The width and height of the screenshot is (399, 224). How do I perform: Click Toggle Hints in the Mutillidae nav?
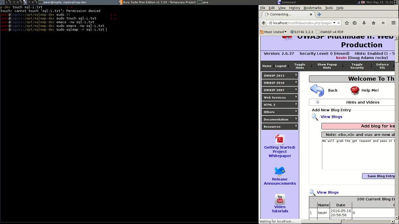tap(300, 66)
